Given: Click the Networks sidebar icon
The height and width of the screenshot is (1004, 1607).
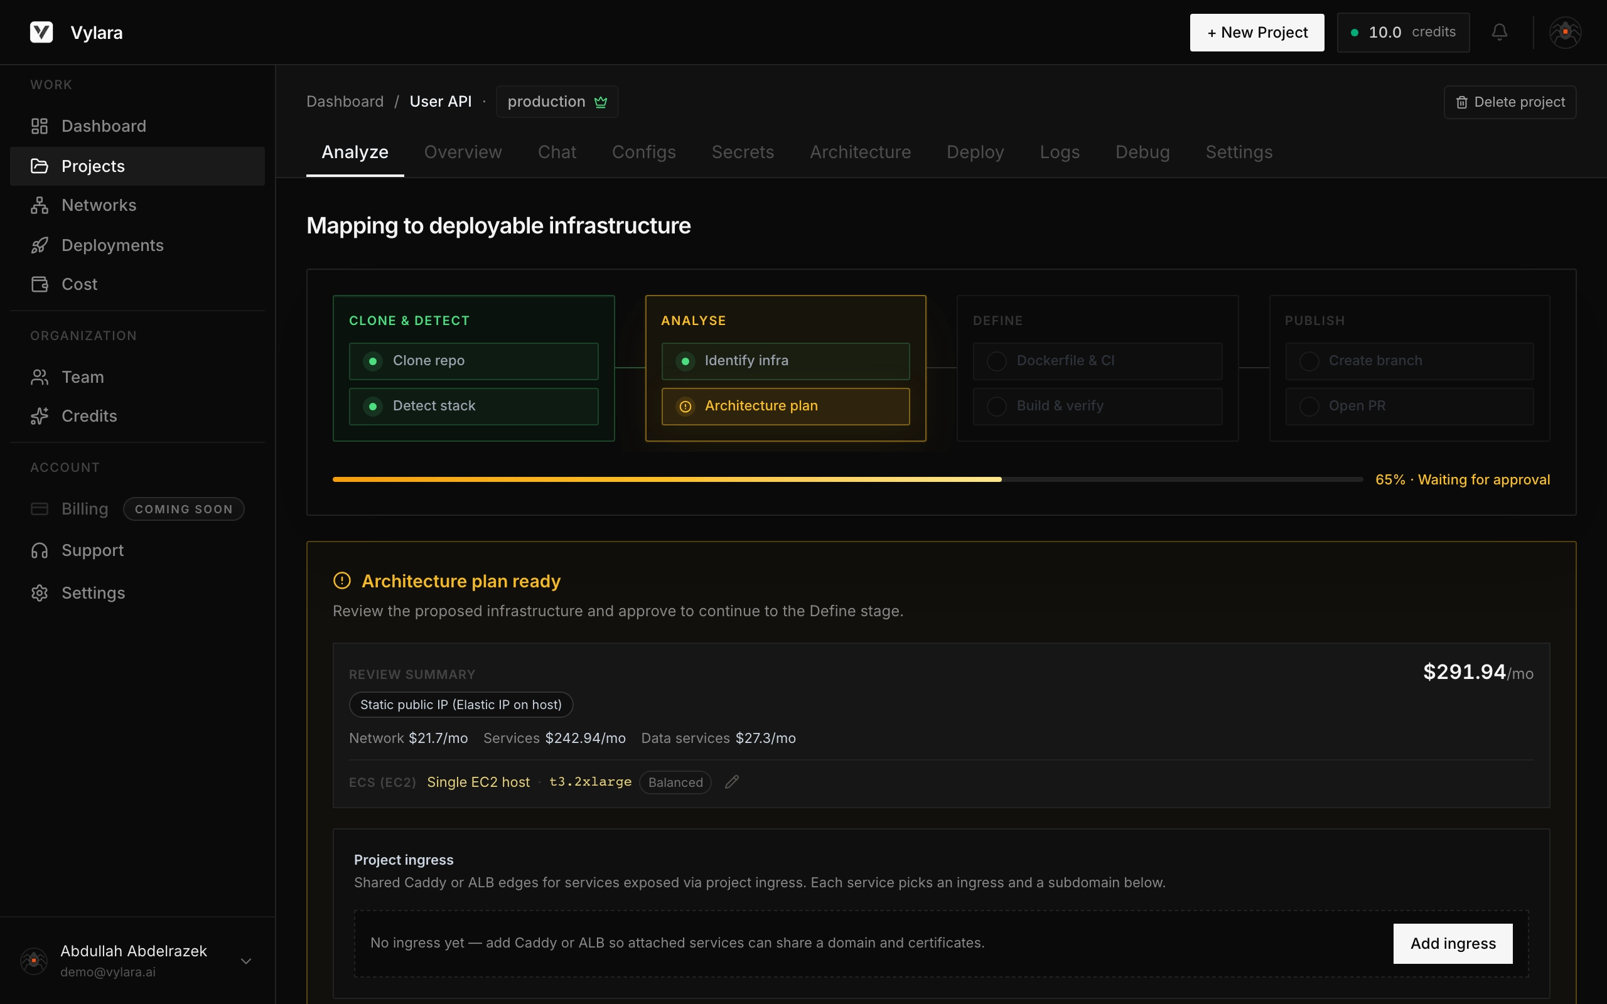Looking at the screenshot, I should click(39, 205).
